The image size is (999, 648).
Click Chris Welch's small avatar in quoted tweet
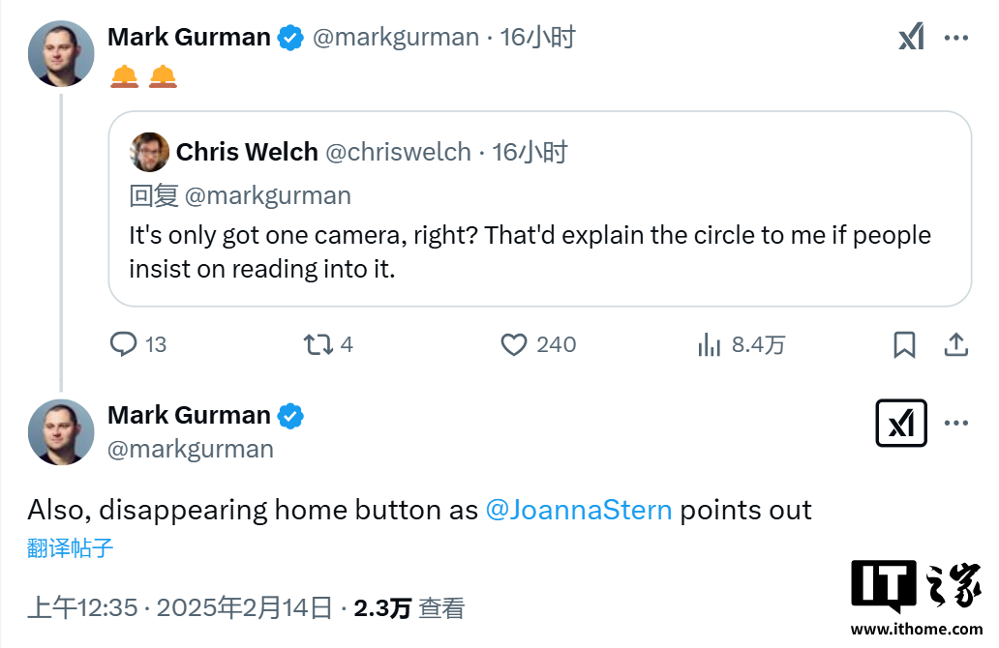tap(150, 152)
